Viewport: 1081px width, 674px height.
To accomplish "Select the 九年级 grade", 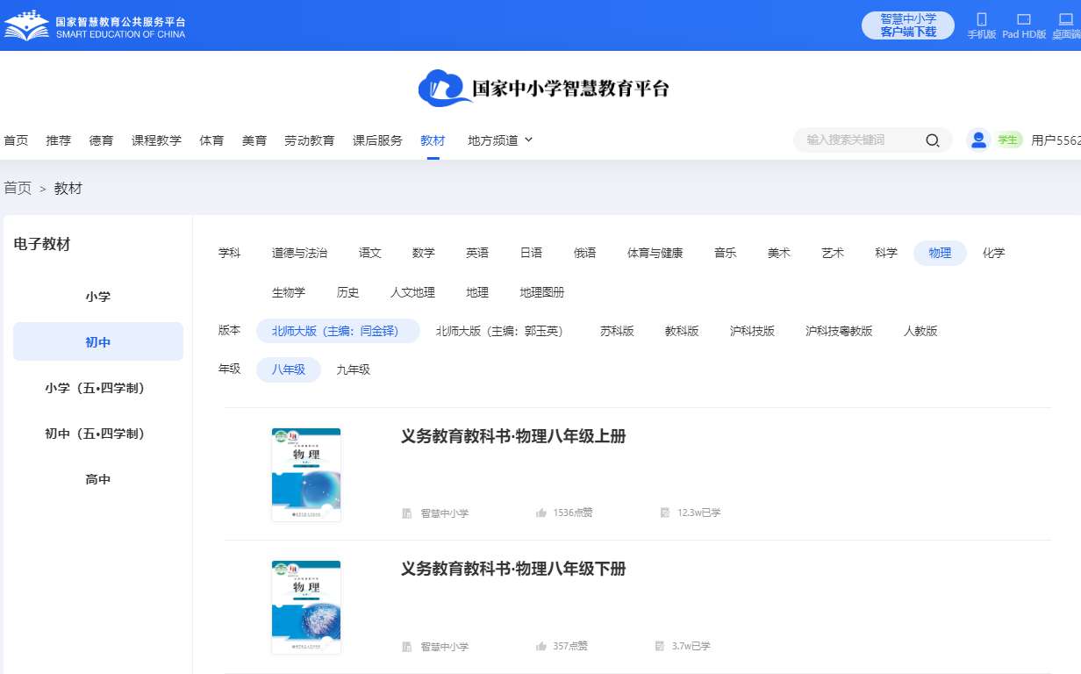I will tap(354, 369).
